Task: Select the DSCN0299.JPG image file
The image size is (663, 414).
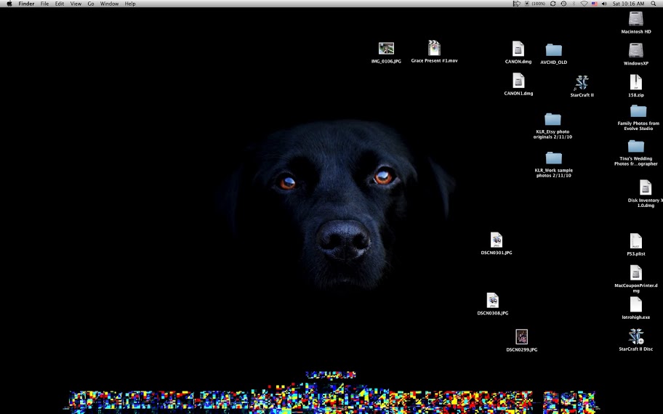Action: pyautogui.click(x=521, y=337)
